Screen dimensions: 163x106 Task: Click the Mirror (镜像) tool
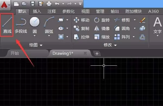tap(102, 28)
